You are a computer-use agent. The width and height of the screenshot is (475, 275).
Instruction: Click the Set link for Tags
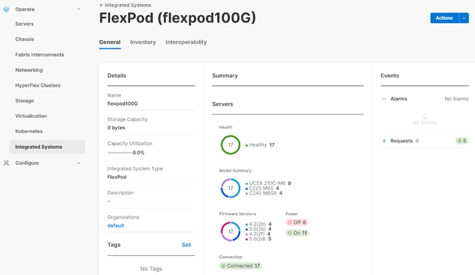coord(186,245)
